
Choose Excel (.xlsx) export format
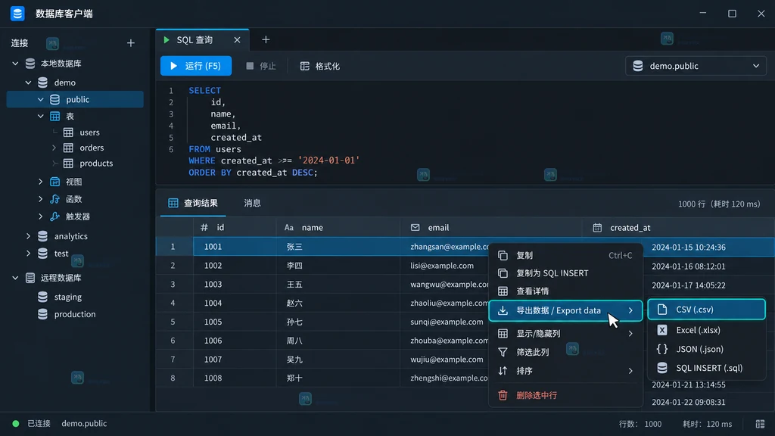tap(706, 330)
